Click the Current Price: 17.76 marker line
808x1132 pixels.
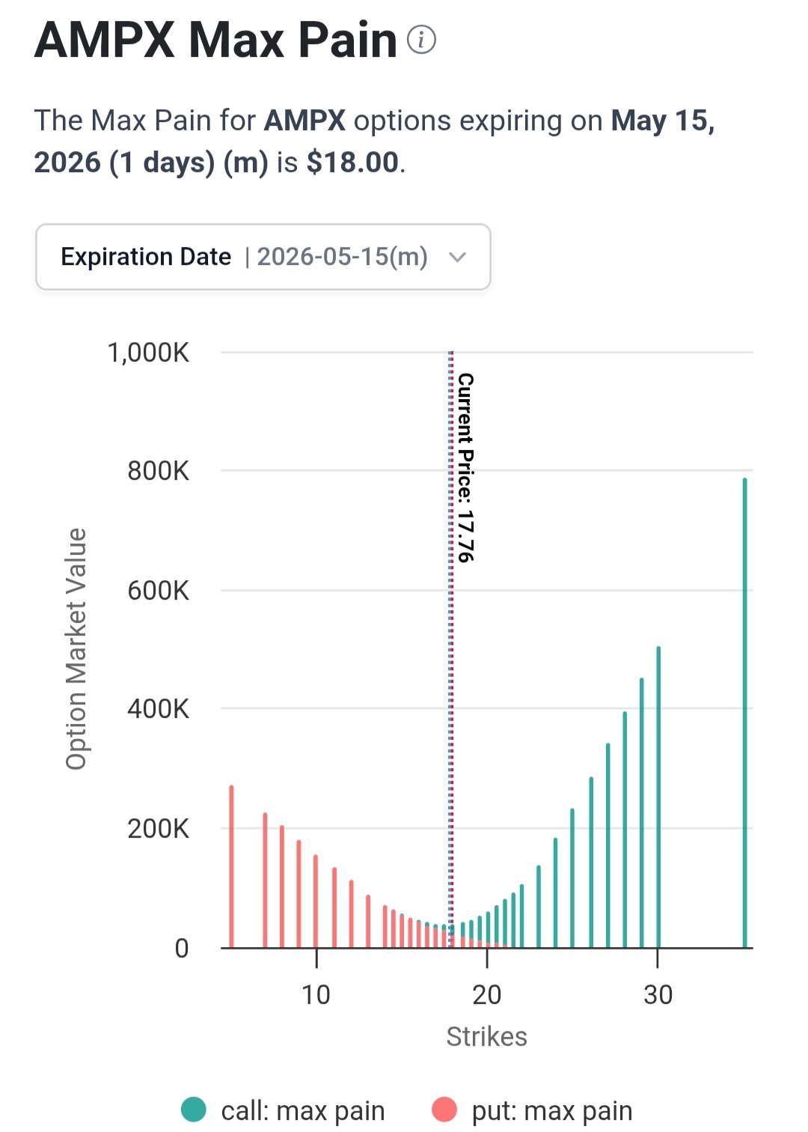[x=451, y=648]
